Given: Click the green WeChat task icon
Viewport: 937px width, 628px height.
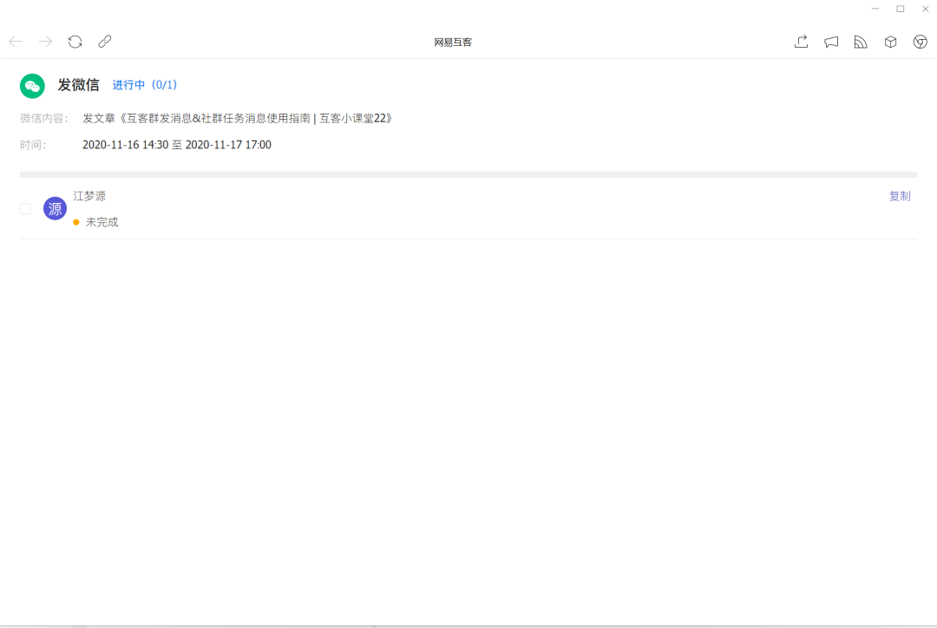Looking at the screenshot, I should pyautogui.click(x=32, y=86).
